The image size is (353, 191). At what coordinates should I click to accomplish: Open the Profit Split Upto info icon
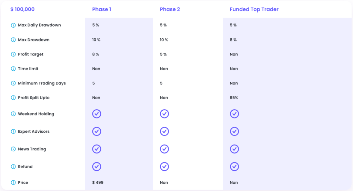coord(13,98)
